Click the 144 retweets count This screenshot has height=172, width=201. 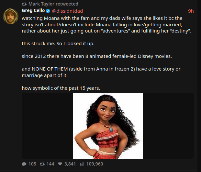[x=50, y=164]
